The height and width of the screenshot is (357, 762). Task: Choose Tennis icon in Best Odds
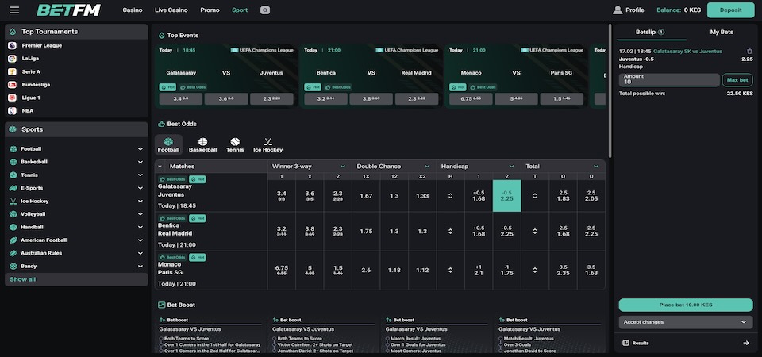point(235,142)
